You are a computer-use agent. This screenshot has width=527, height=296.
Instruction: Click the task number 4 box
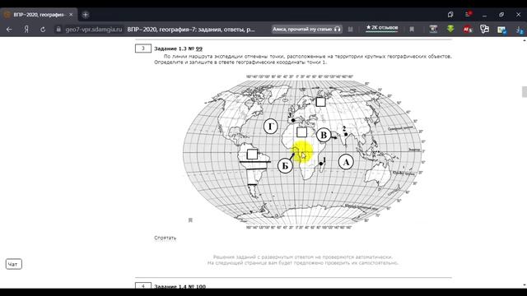[x=143, y=285]
